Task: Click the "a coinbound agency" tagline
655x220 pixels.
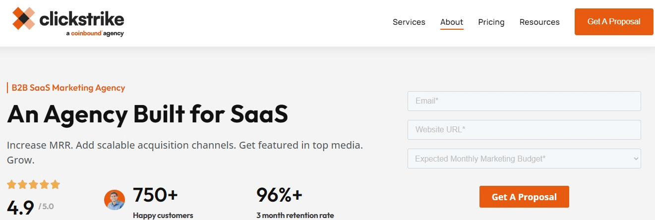Action: coord(94,34)
